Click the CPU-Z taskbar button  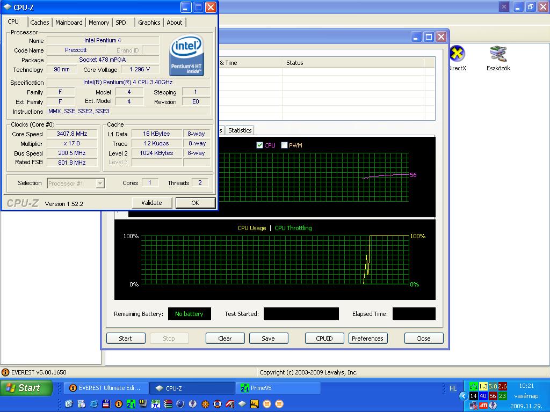[193, 388]
